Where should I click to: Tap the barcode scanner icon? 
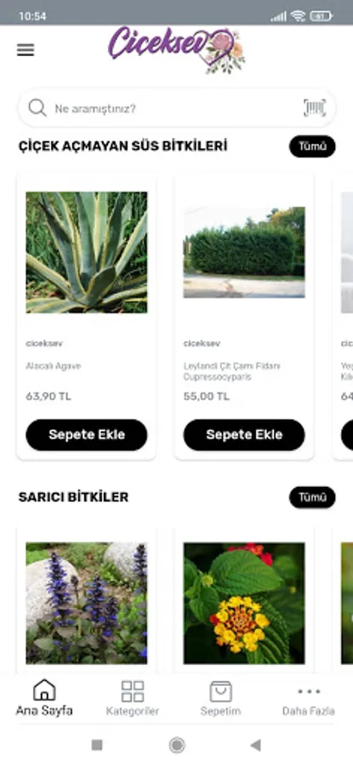(315, 107)
